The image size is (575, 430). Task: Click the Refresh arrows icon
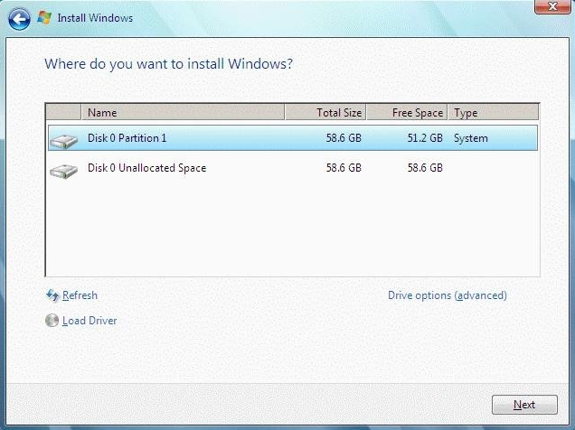(x=52, y=295)
